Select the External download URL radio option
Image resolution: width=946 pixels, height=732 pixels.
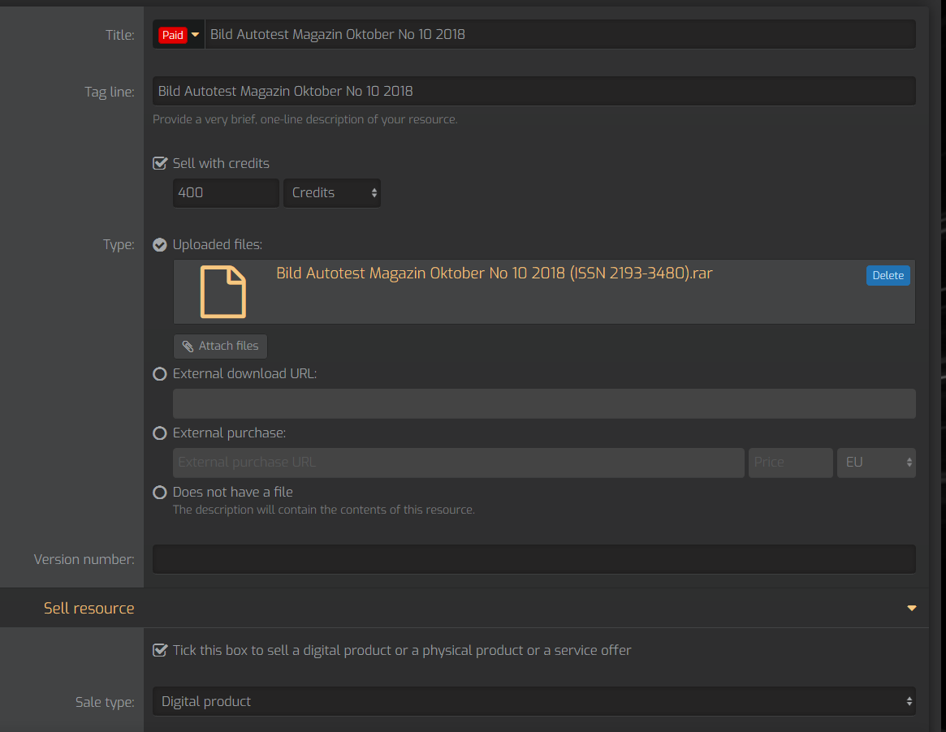pos(160,374)
